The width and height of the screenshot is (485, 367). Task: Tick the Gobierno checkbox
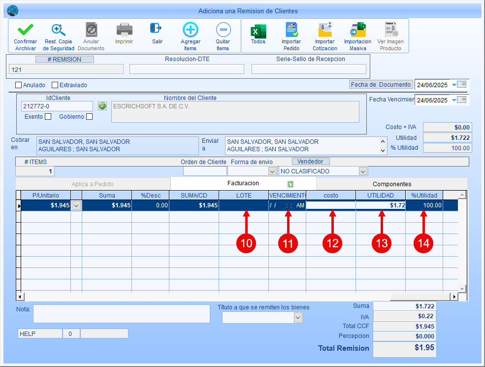coord(89,117)
